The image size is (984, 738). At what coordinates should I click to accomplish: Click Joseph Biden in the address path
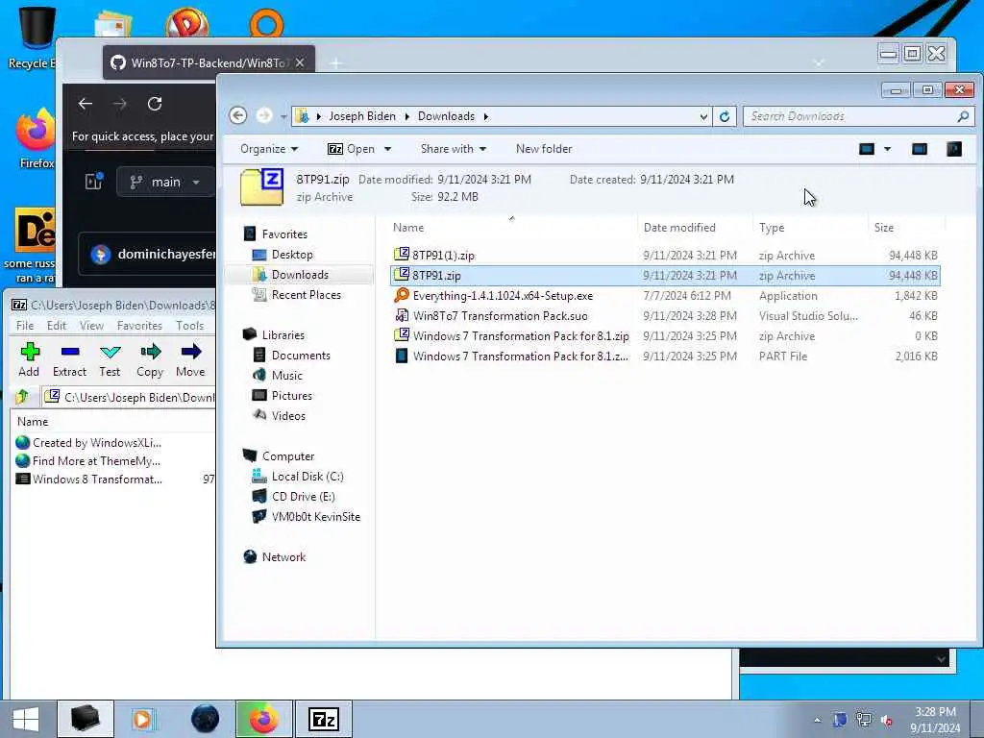pos(362,116)
